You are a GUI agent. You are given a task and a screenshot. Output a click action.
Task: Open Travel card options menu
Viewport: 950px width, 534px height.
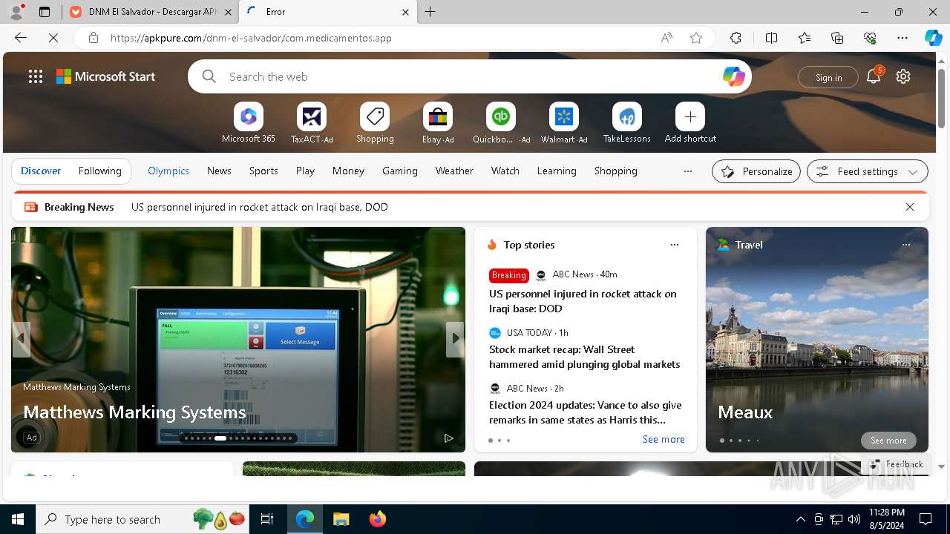(x=906, y=245)
